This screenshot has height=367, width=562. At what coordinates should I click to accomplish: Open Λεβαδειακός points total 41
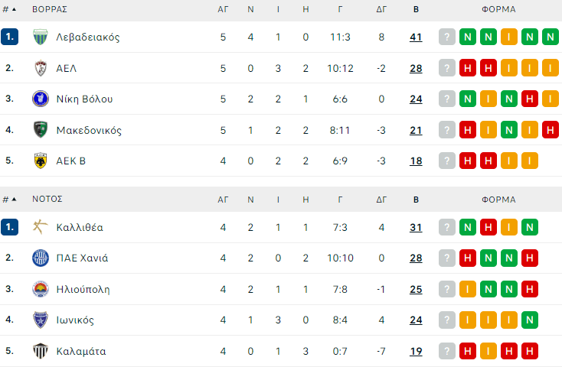(x=416, y=37)
